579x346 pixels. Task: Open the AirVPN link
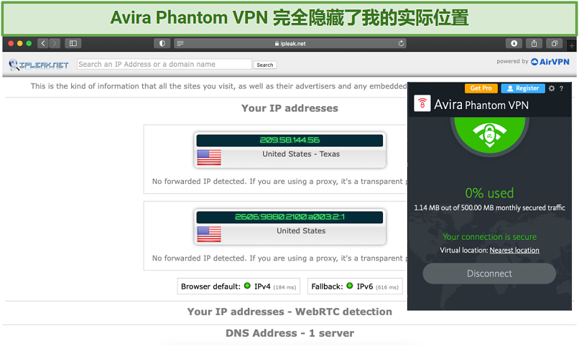click(x=550, y=62)
